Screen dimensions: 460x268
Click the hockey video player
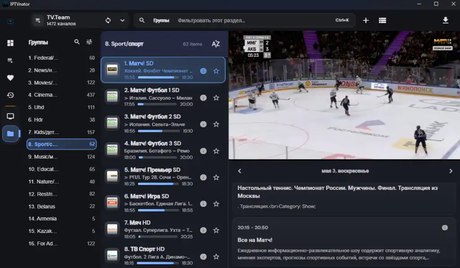[x=344, y=95]
